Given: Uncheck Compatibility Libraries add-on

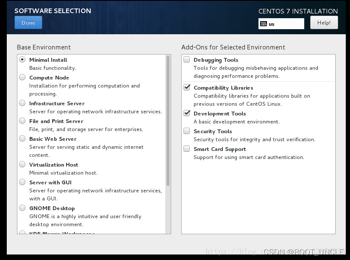Looking at the screenshot, I should (x=186, y=87).
